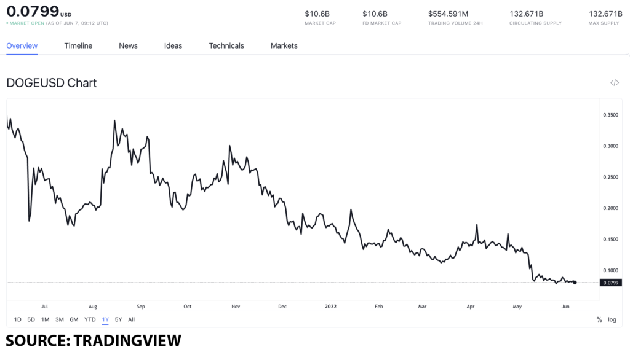This screenshot has height=352, width=630.
Task: Select the 1Y time range
Action: [x=105, y=319]
